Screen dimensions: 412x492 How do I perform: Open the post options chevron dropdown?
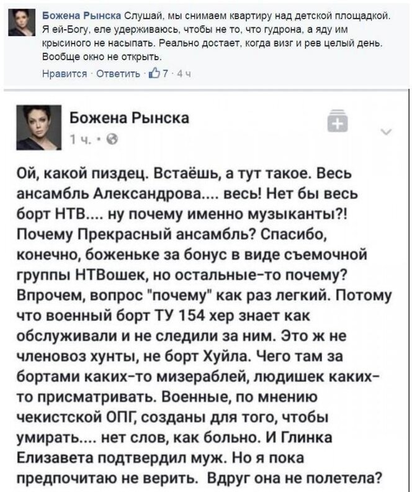[x=387, y=132]
